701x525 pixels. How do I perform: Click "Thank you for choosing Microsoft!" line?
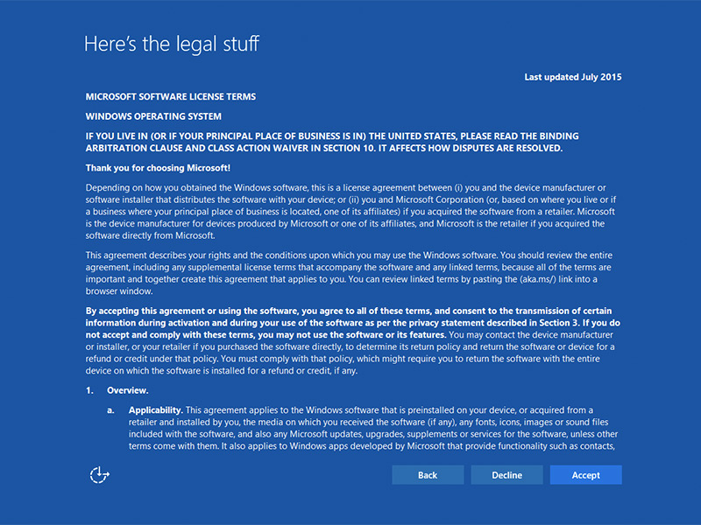(158, 167)
